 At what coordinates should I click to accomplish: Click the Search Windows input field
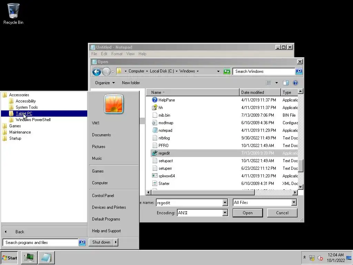(x=264, y=71)
